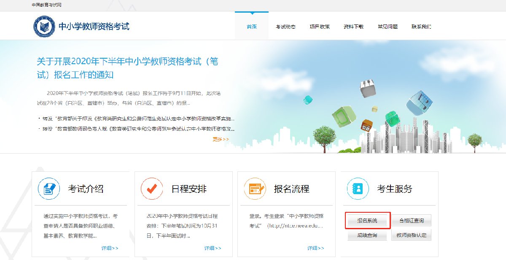The image size is (506, 260).
Task: Click the orange 更多>> link
Action: pyautogui.click(x=221, y=139)
